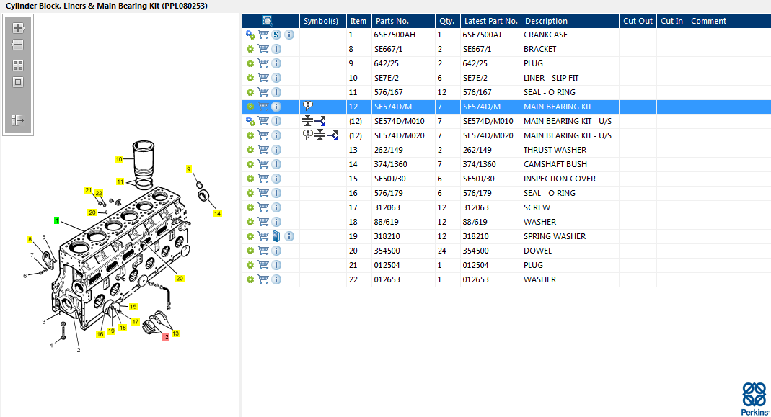Add DOWEL 354500 to cart
This screenshot has width=771, height=417.
pyautogui.click(x=263, y=251)
